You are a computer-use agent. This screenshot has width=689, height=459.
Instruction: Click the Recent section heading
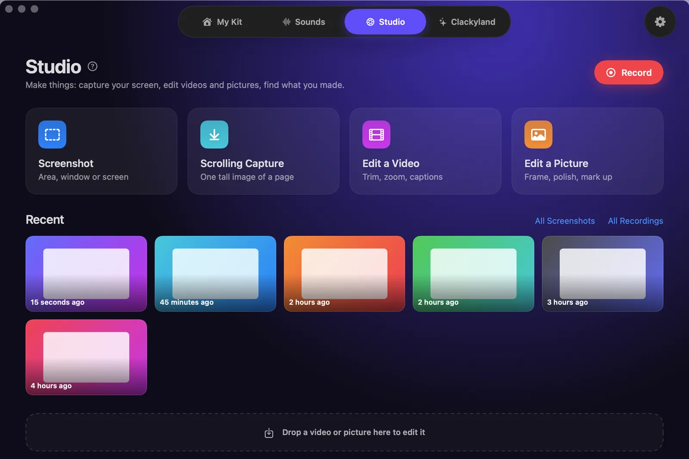45,220
